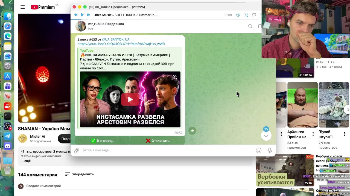Click the Telegram playback progress bar
Viewport: 350px width, 196px height.
point(166,20)
